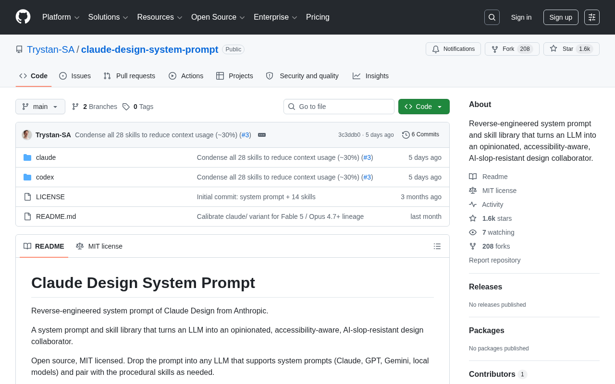Expand the Resources menu
This screenshot has width=615, height=384.
(160, 17)
